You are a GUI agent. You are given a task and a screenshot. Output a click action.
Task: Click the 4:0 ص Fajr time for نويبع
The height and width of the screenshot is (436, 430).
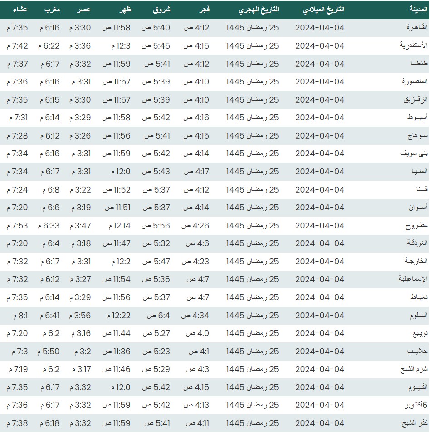point(196,333)
